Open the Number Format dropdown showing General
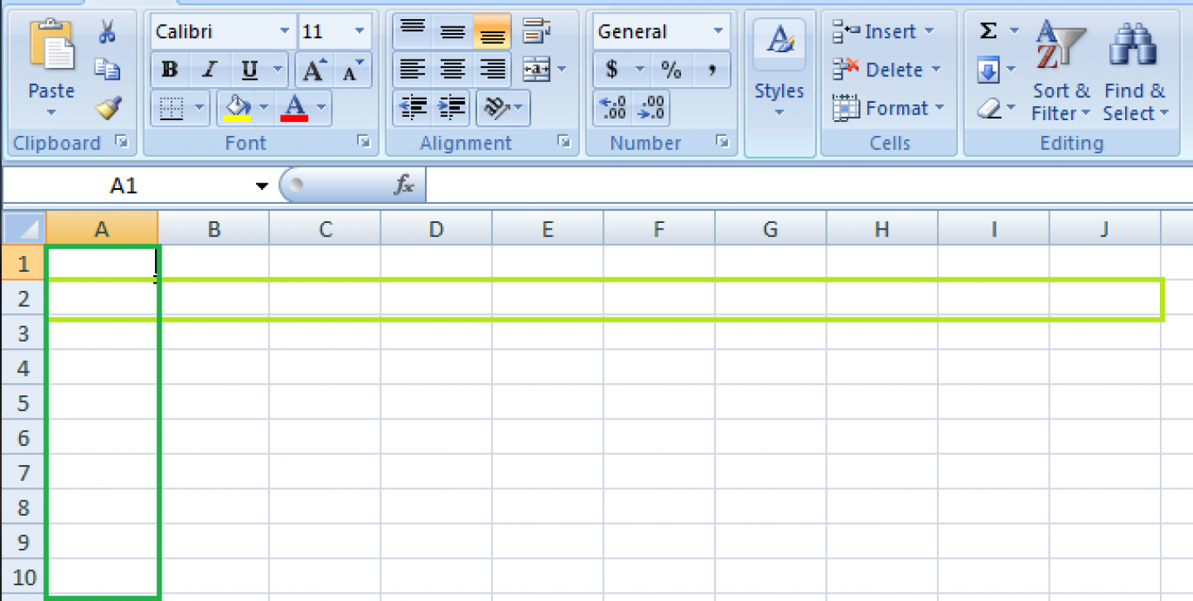 pos(719,31)
